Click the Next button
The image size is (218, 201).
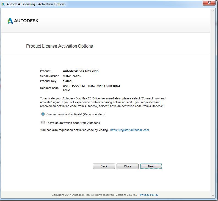(x=151, y=166)
